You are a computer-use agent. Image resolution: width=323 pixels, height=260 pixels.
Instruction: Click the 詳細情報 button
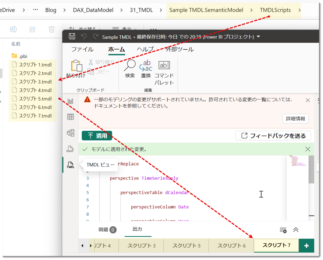(296, 118)
